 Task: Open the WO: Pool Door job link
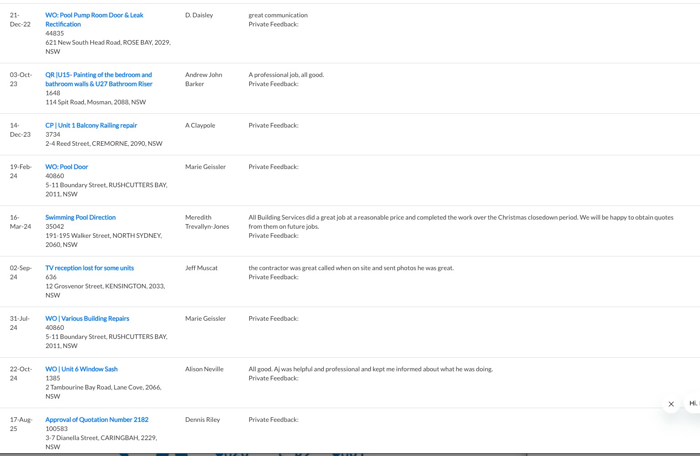tap(67, 167)
